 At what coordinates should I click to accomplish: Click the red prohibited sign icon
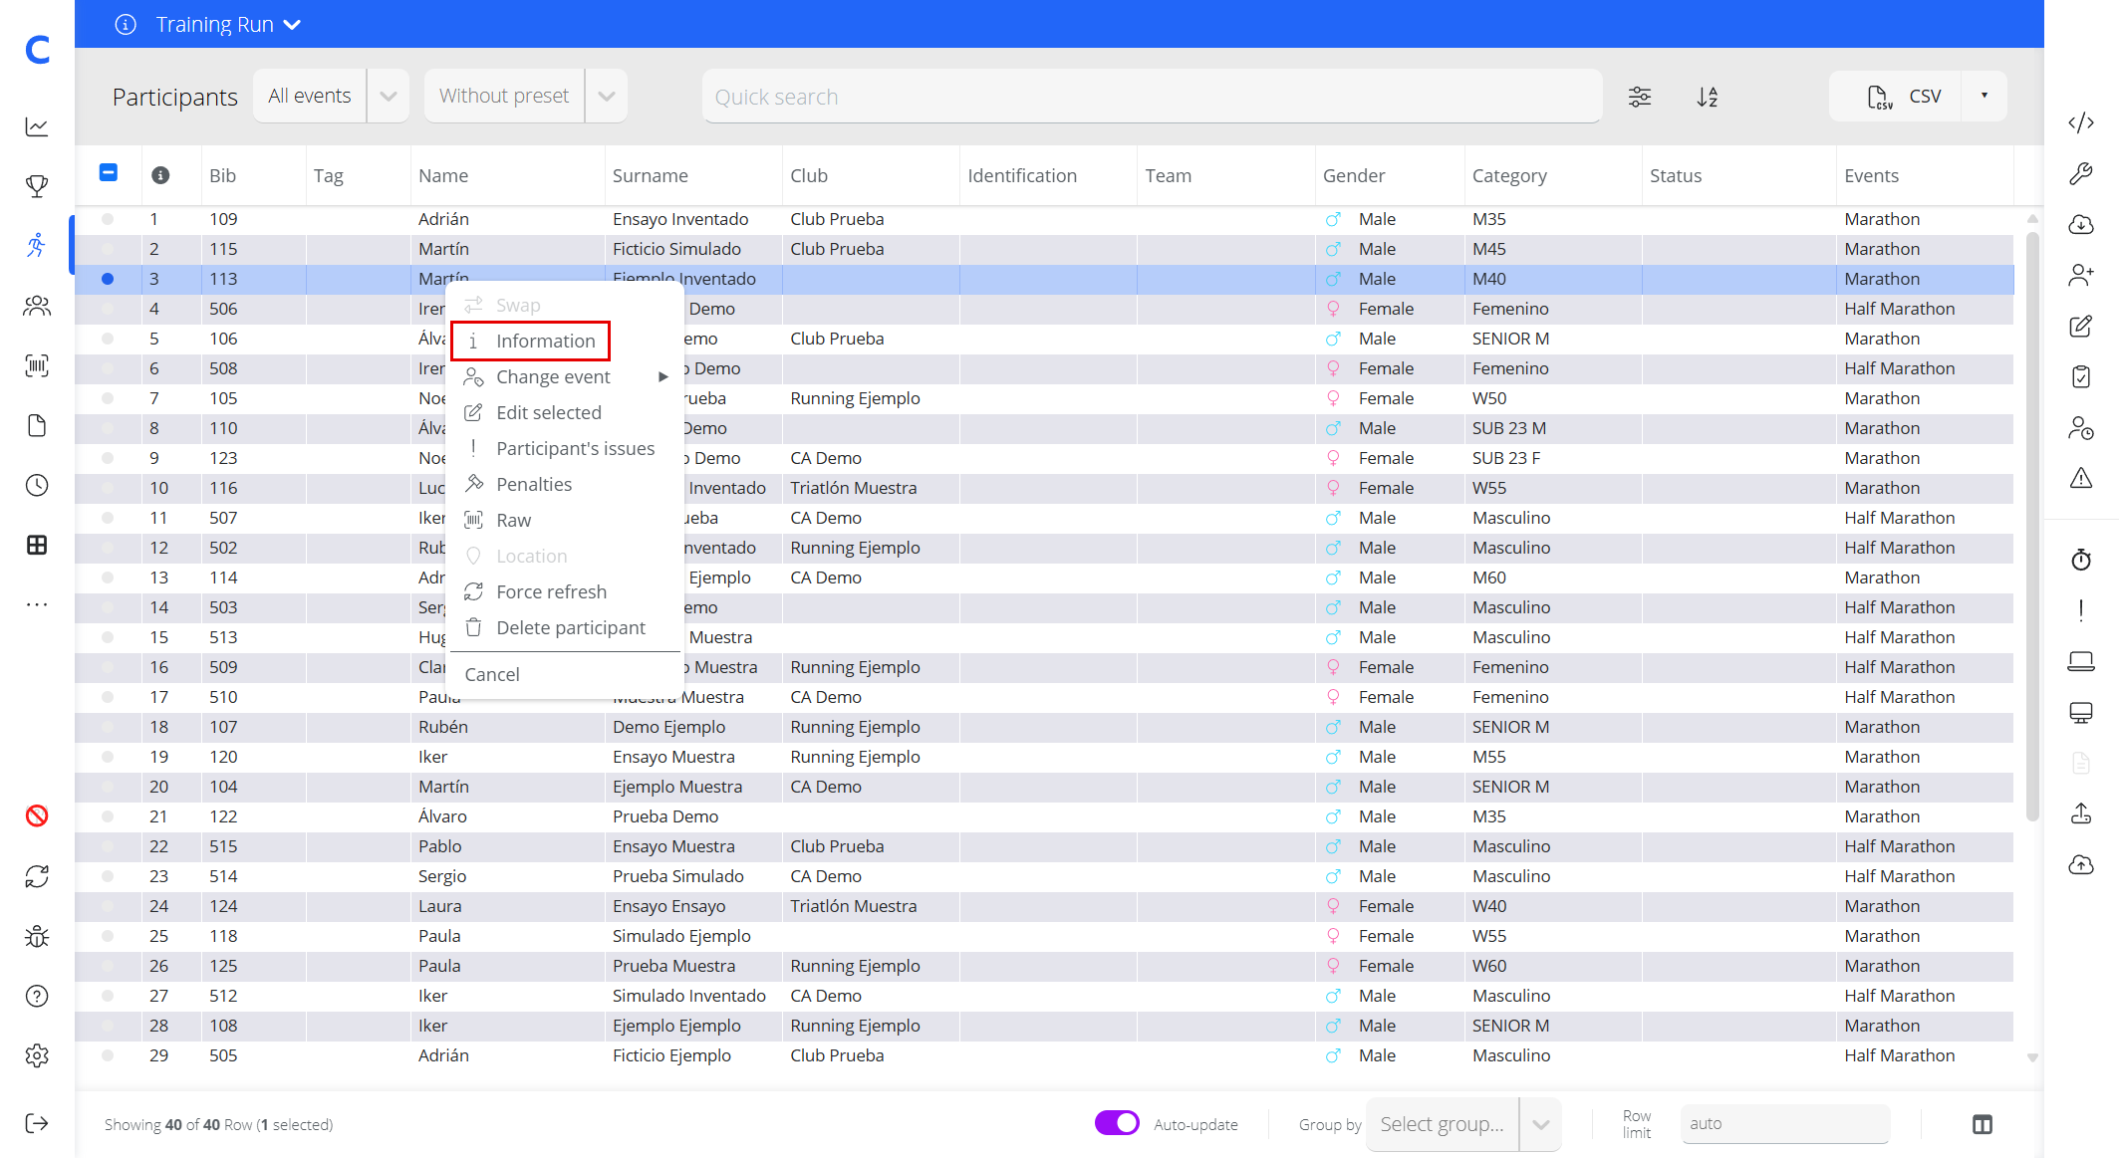(x=37, y=815)
